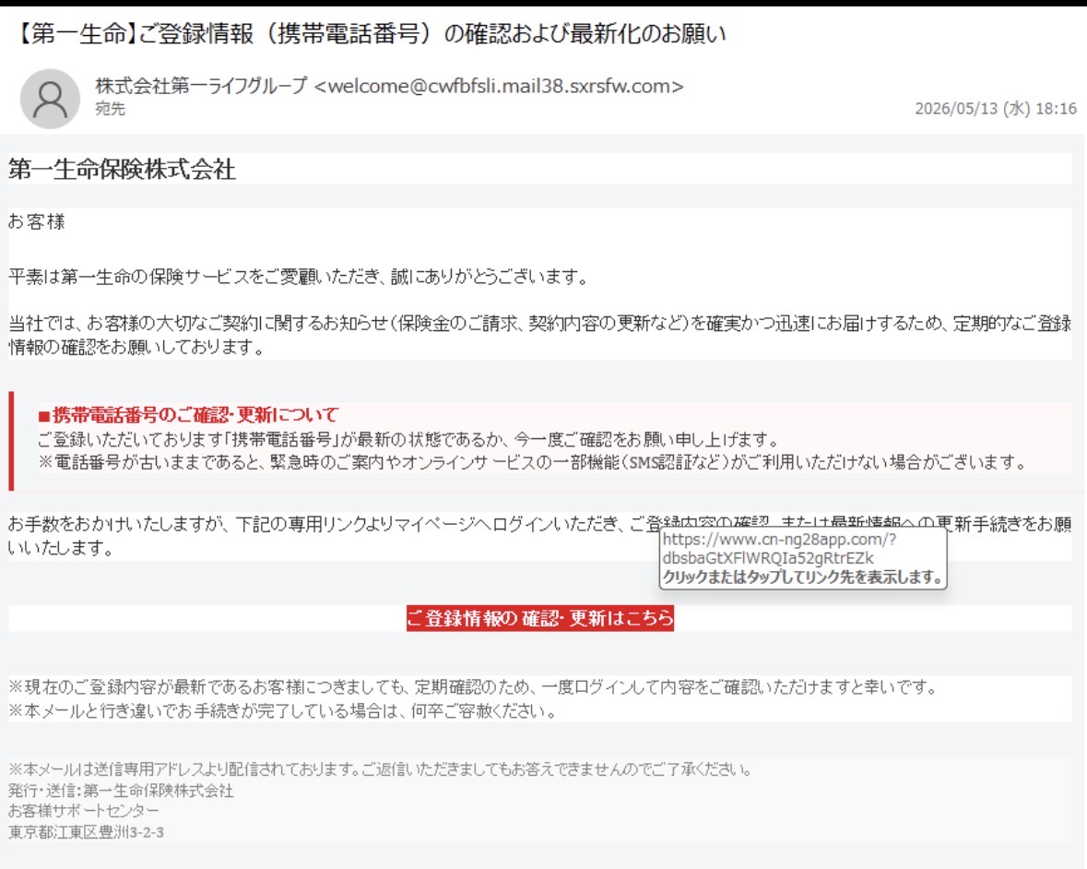Select the email subject line 【第一生命】ご登録情報

point(369,33)
